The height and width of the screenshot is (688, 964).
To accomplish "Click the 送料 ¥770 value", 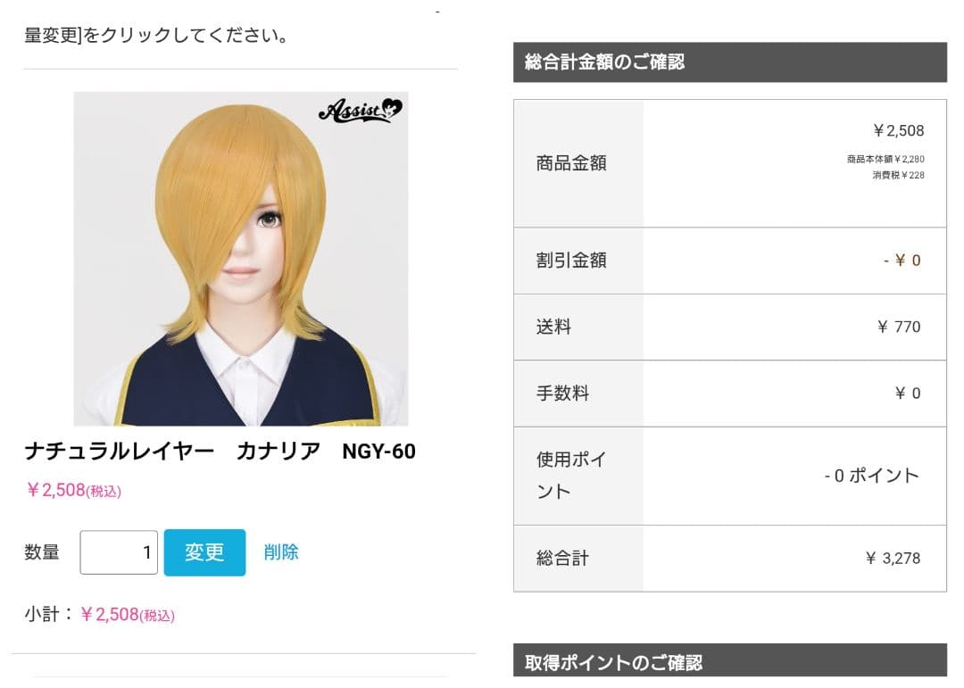I will [x=899, y=327].
